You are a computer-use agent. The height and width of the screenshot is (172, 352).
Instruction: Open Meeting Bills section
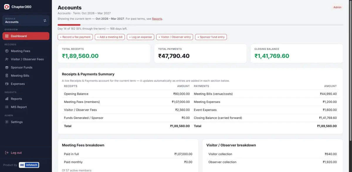[x=26, y=75]
